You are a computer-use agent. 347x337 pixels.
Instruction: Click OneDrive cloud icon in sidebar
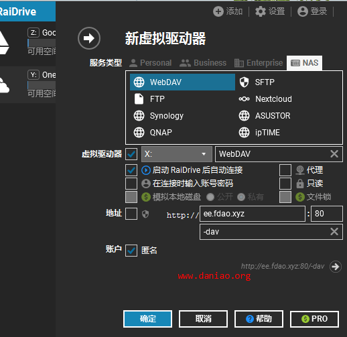pos(4,86)
